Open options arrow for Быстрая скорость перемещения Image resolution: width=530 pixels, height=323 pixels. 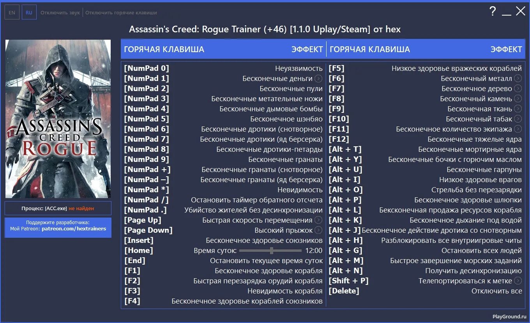point(318,220)
